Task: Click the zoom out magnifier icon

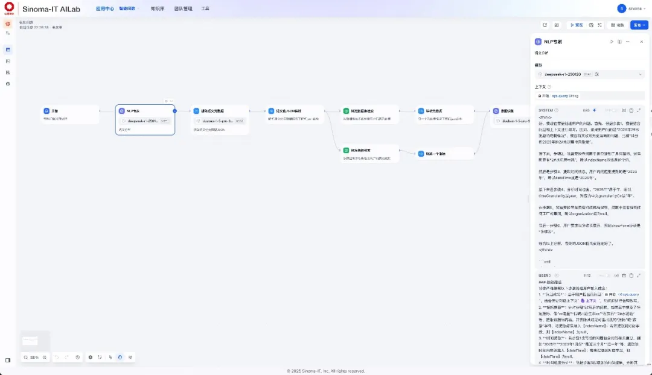Action: click(26, 357)
